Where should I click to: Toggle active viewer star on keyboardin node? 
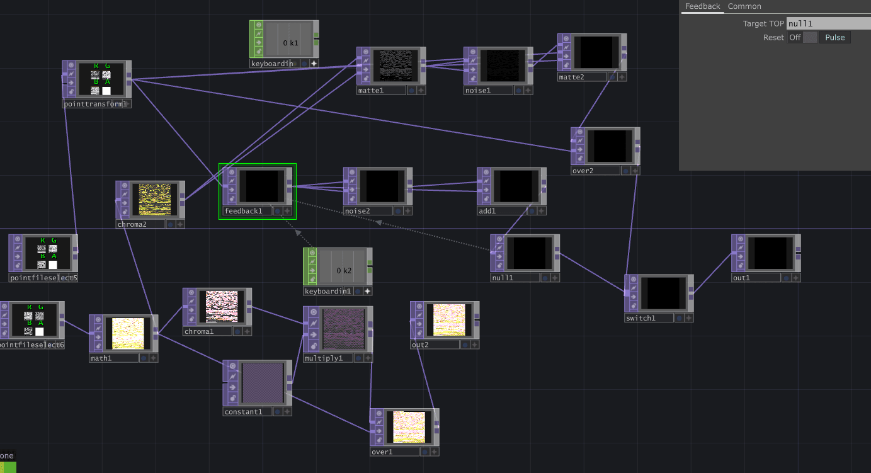tap(314, 63)
